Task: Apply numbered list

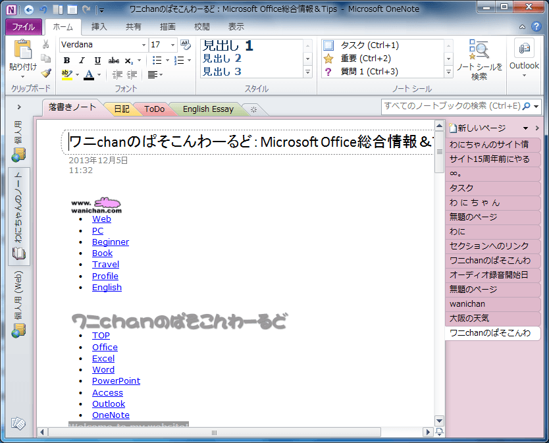Action: point(179,61)
